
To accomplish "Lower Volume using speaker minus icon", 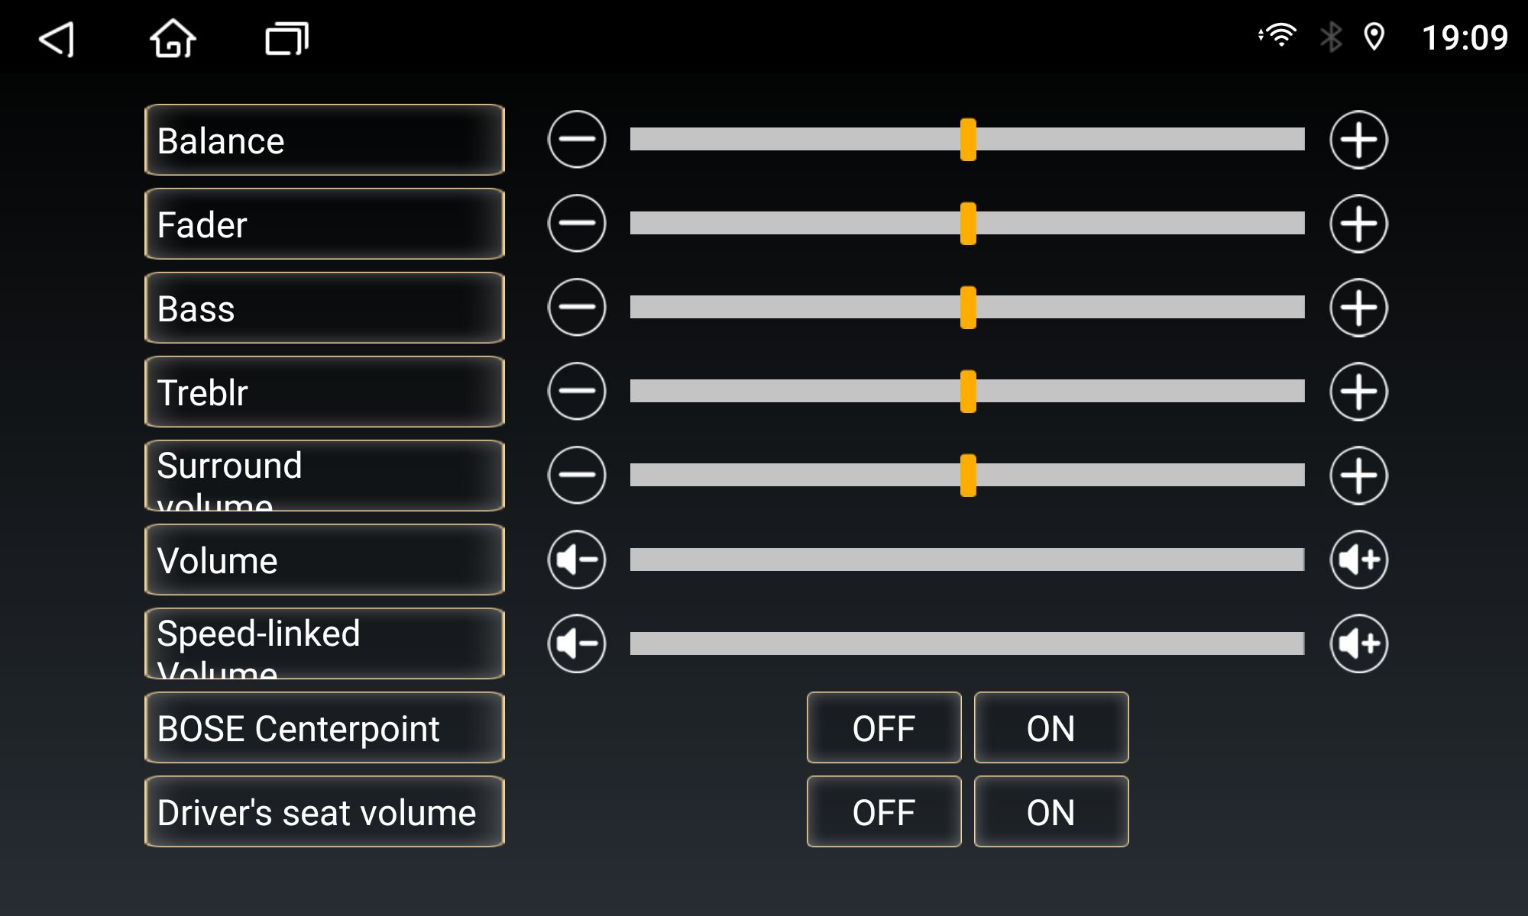I will click(577, 560).
